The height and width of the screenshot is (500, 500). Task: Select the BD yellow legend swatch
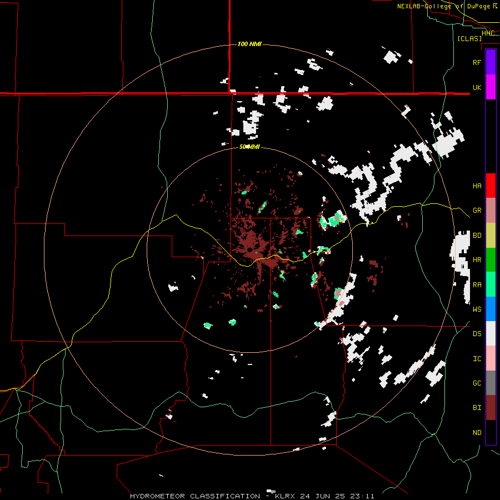[491, 235]
